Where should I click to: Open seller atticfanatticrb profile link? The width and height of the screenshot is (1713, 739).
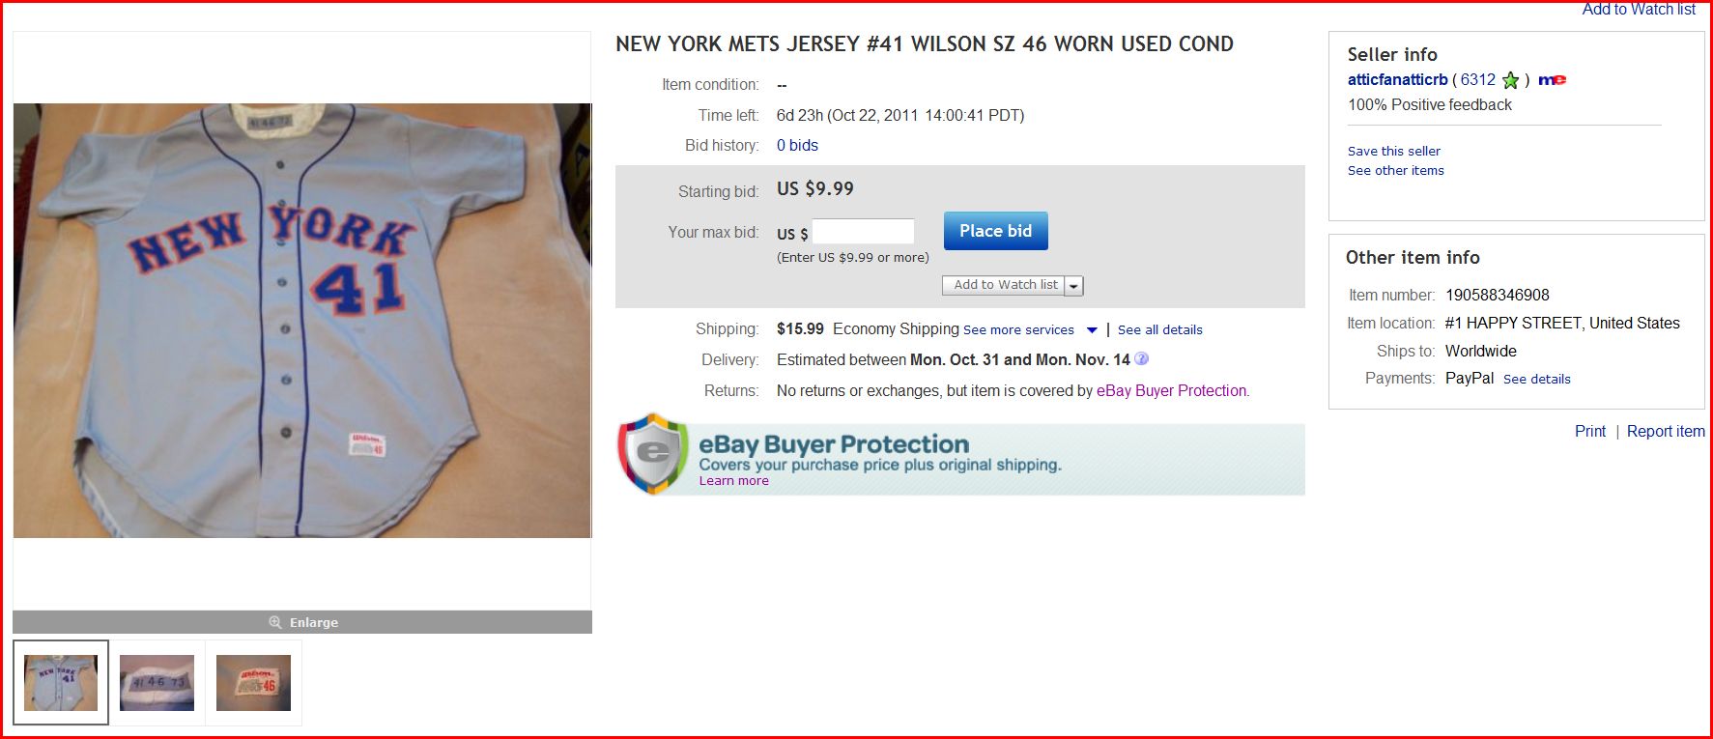point(1397,80)
